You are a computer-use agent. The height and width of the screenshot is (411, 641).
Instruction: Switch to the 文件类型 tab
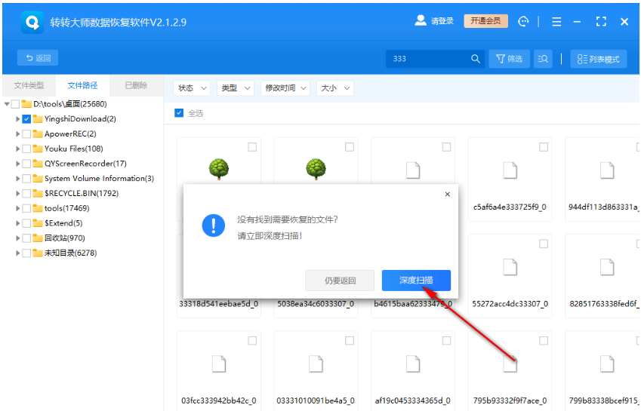pyautogui.click(x=29, y=85)
